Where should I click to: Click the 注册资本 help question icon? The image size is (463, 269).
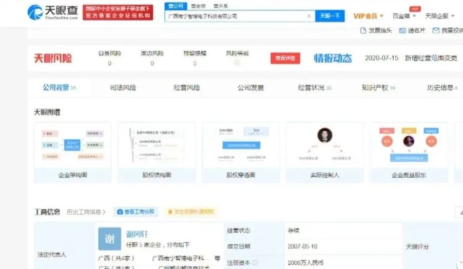click(255, 262)
